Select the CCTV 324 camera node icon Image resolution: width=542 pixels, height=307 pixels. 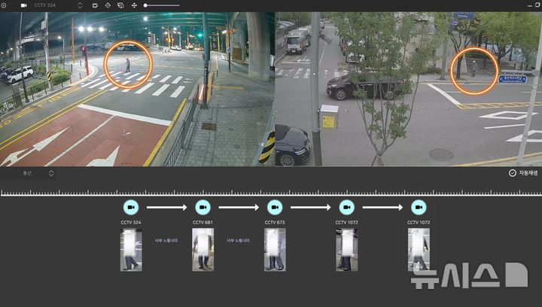click(131, 207)
